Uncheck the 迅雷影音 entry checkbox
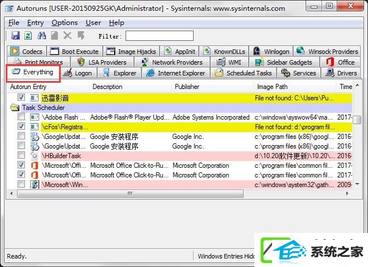This screenshot has width=368, height=267. (x=21, y=97)
